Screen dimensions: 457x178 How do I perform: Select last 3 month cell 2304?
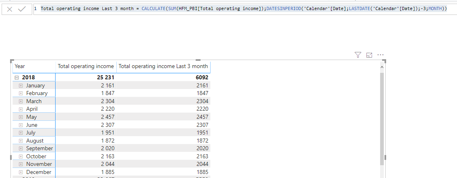click(203, 101)
